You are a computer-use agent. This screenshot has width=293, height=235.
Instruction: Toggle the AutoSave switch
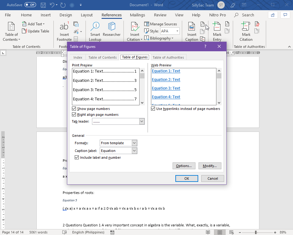pyautogui.click(x=30, y=5)
